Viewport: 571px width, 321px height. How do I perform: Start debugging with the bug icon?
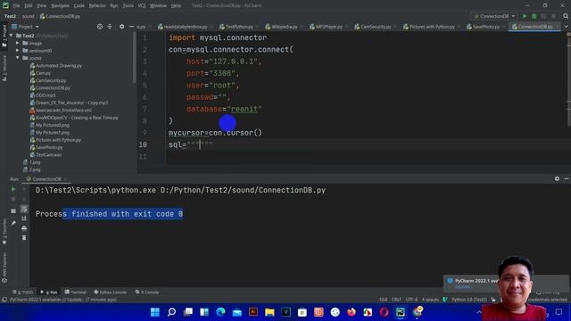click(534, 16)
